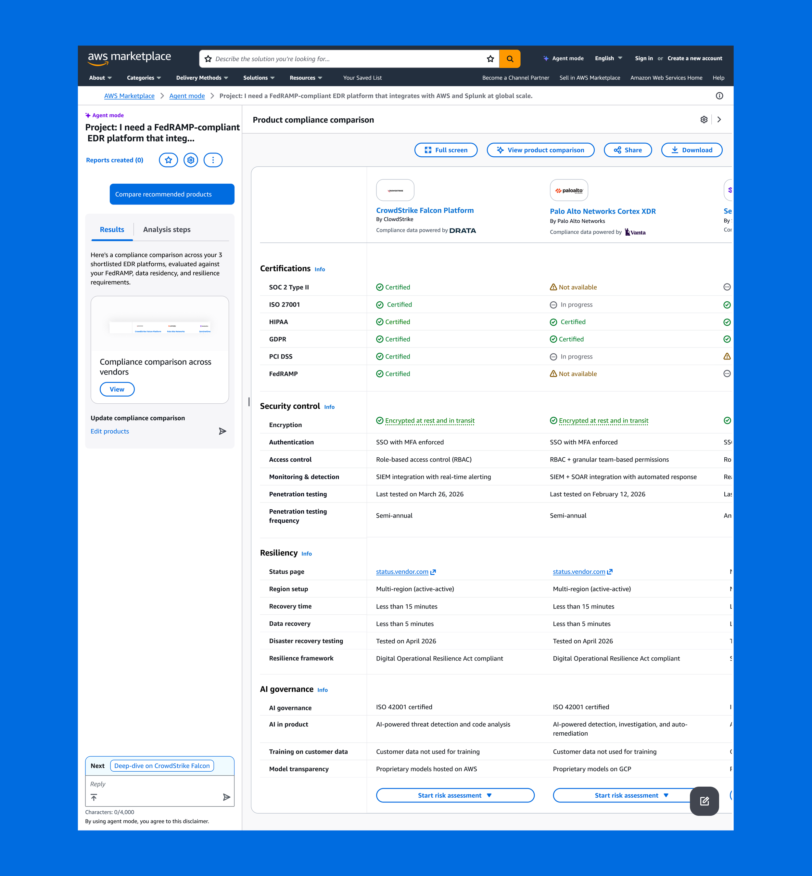
Task: Click the AWS Marketplace logo
Action: pyautogui.click(x=129, y=58)
